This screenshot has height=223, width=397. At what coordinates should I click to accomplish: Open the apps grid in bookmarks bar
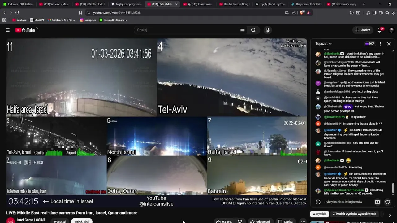pos(4,20)
